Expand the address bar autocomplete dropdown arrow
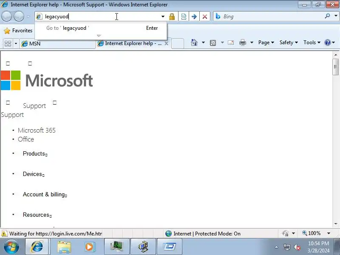340x255 pixels. (x=163, y=17)
